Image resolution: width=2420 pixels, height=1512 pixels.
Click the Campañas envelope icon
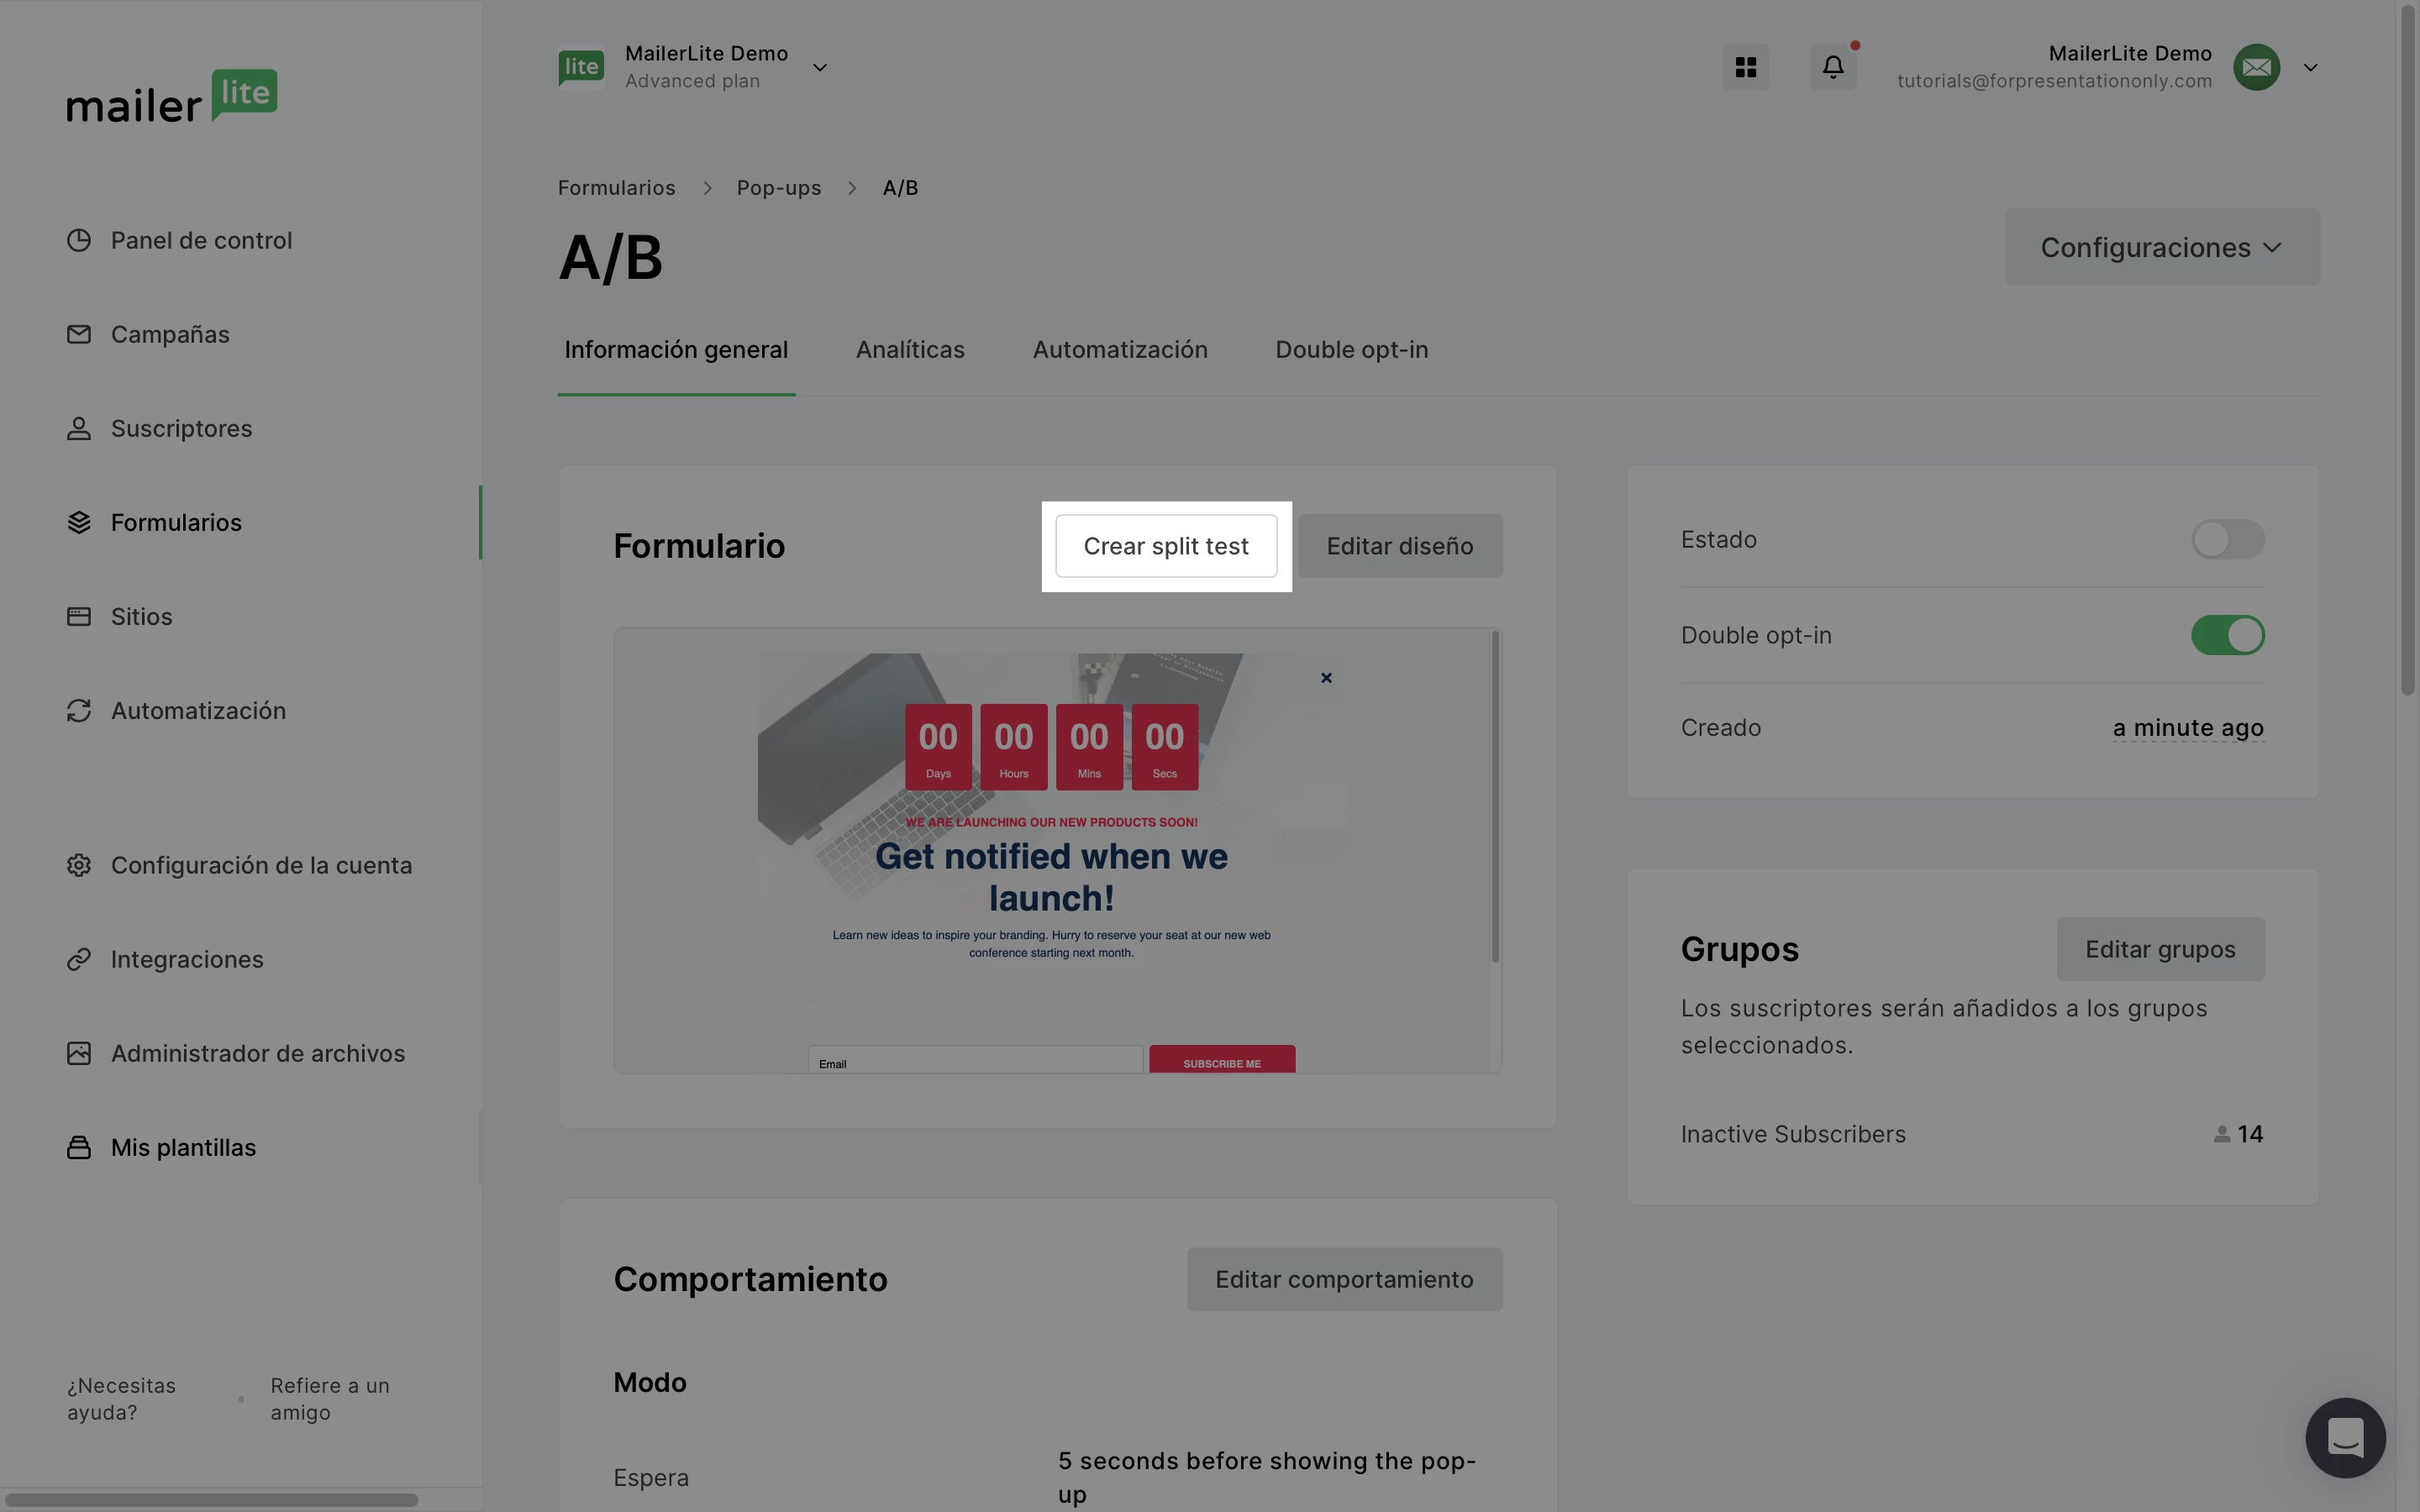point(79,334)
